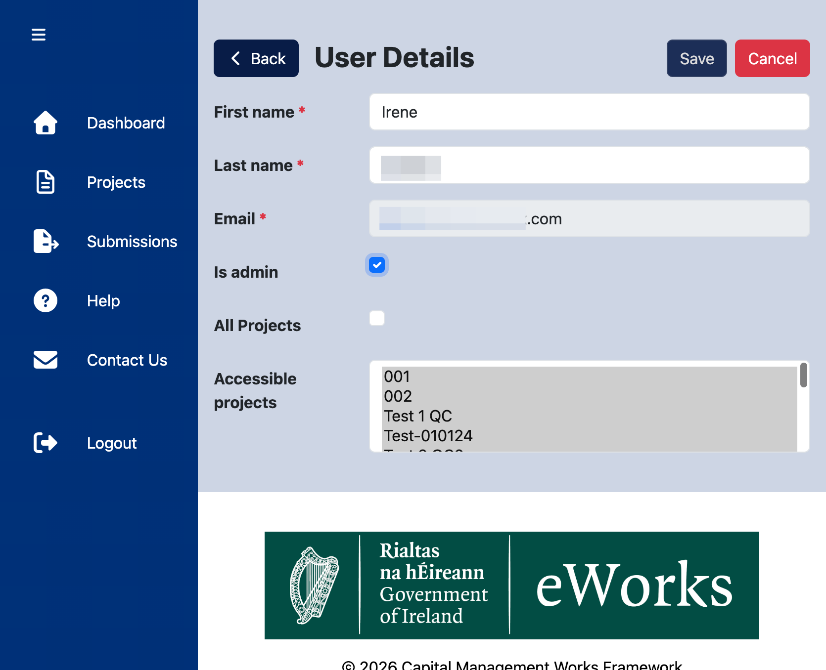826x670 pixels.
Task: Click the eWorks Government of Ireland logo
Action: coord(512,586)
